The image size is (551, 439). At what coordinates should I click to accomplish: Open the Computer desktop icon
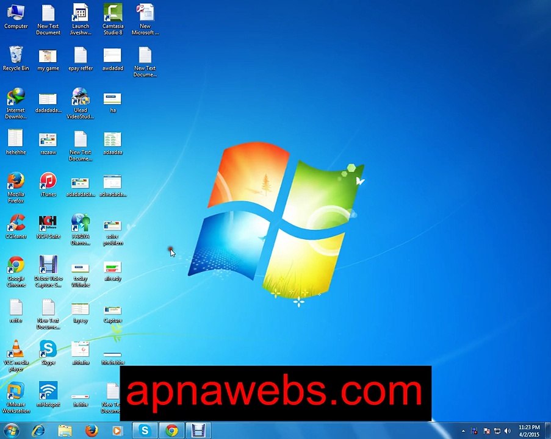[16, 17]
